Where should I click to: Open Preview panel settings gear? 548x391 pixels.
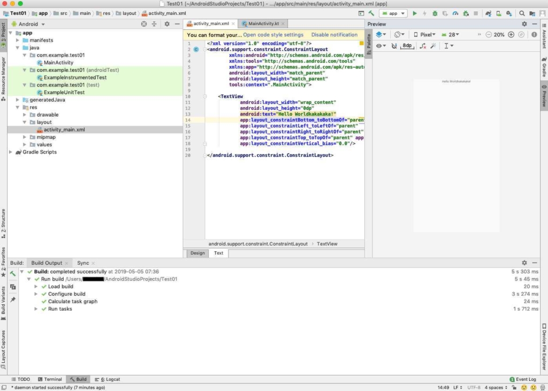pos(524,24)
